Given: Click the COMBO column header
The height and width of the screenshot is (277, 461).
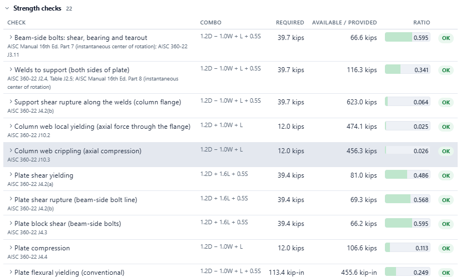Looking at the screenshot, I should click(211, 23).
